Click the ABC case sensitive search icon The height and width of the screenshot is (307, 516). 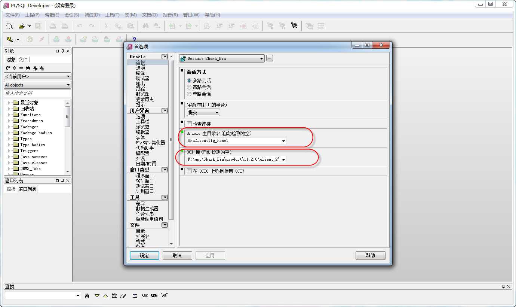pos(145,296)
